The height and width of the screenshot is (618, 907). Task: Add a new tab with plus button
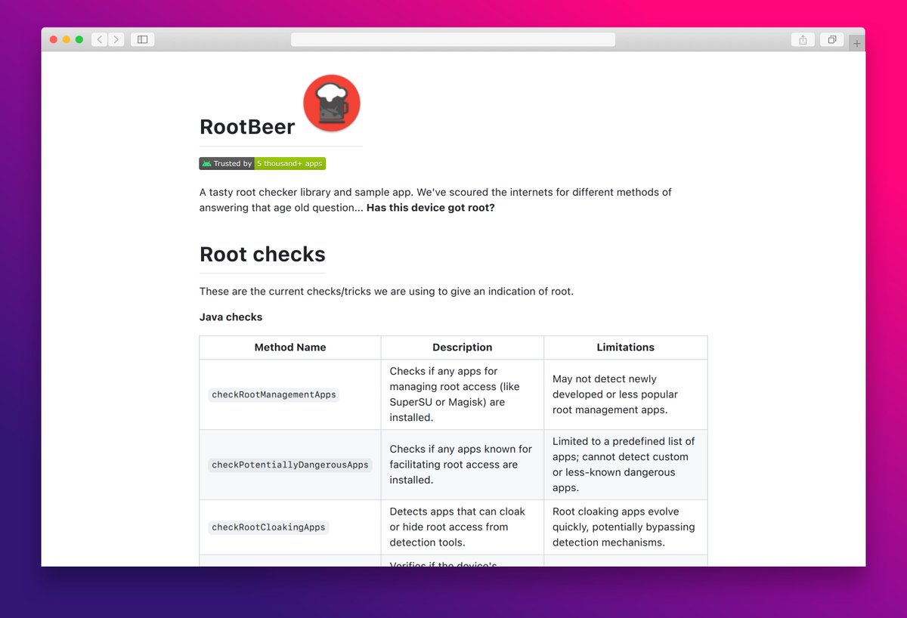[856, 43]
